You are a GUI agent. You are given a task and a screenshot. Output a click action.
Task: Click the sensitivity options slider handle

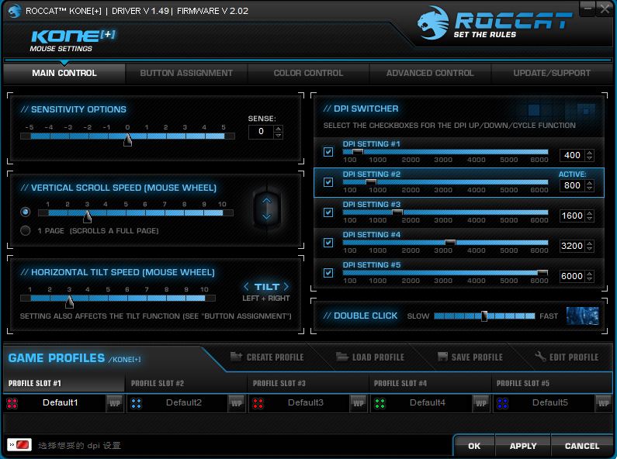pyautogui.click(x=127, y=140)
